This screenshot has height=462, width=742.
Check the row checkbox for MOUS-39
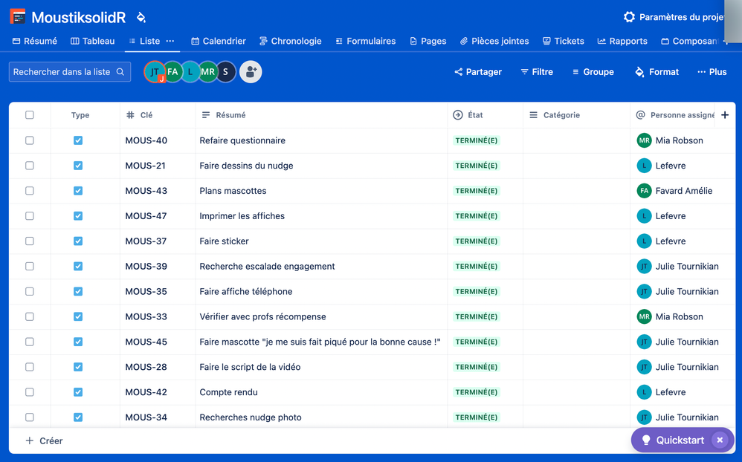click(29, 266)
